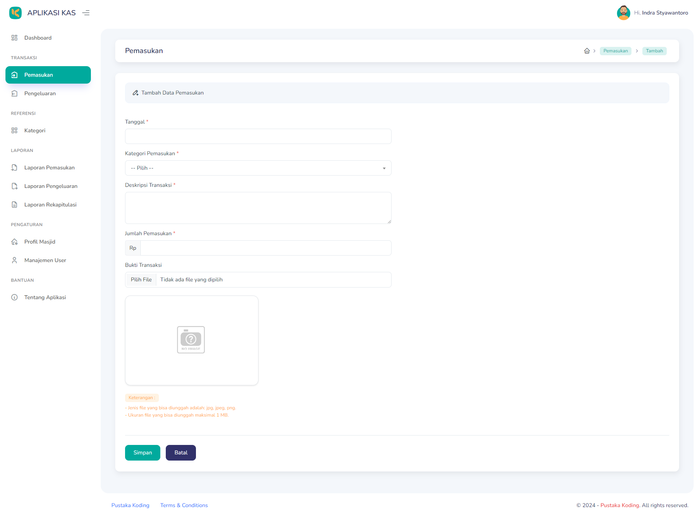Image resolution: width=698 pixels, height=518 pixels.
Task: Click the home breadcrumb icon
Action: click(587, 51)
